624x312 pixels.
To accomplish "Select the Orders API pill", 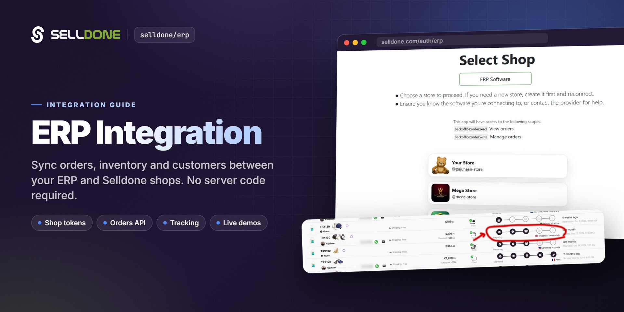I will 124,223.
